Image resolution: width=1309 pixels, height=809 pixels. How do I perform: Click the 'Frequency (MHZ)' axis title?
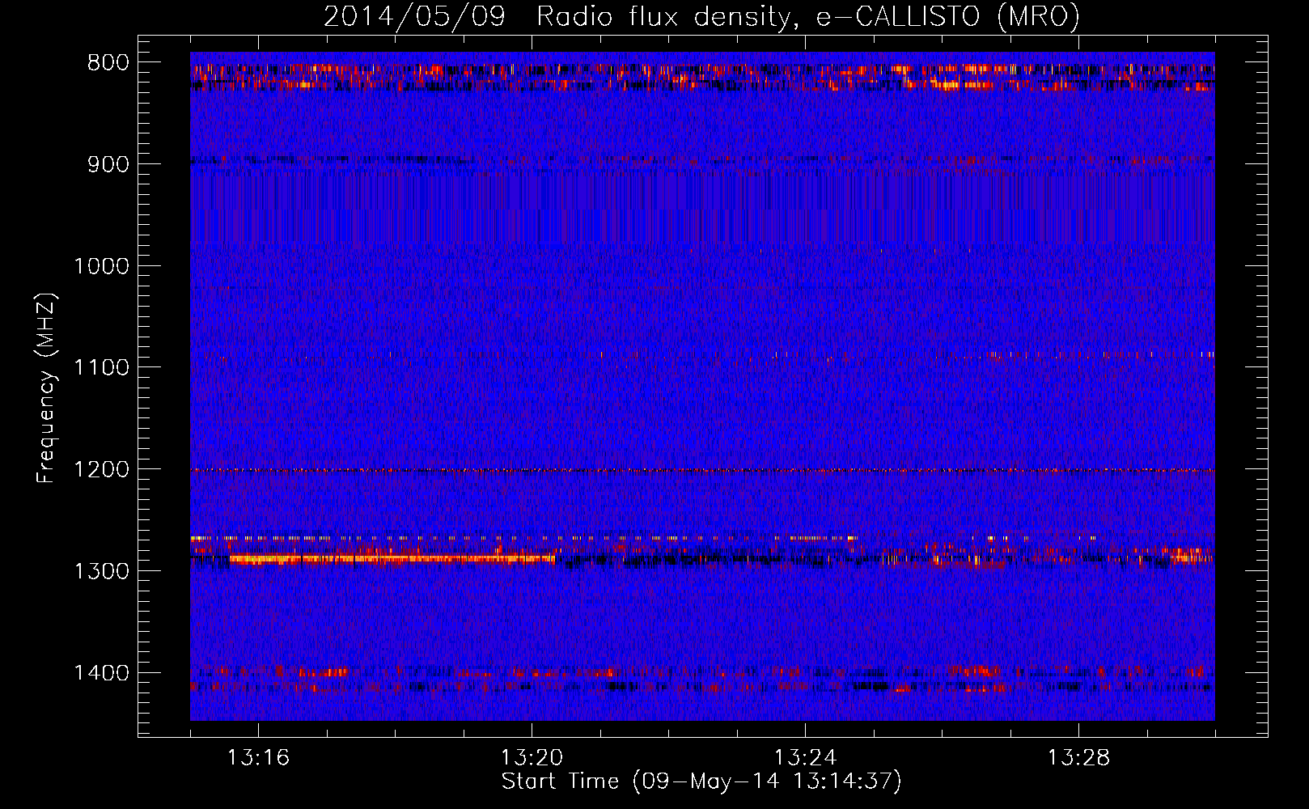click(47, 388)
